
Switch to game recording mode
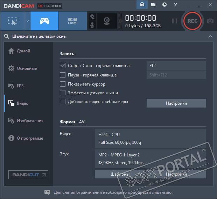(x=44, y=21)
